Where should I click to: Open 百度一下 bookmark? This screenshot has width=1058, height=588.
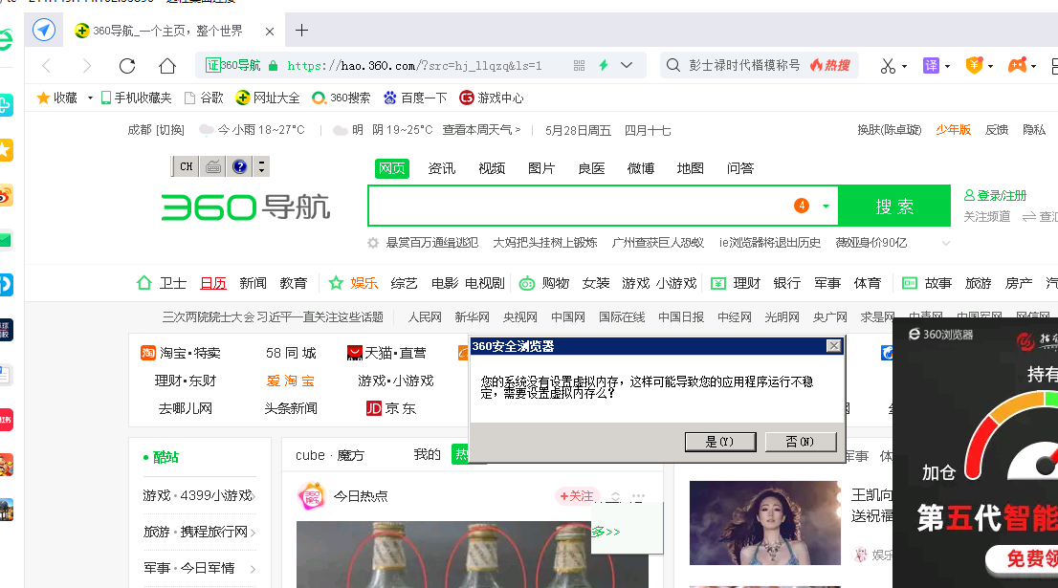[x=415, y=98]
